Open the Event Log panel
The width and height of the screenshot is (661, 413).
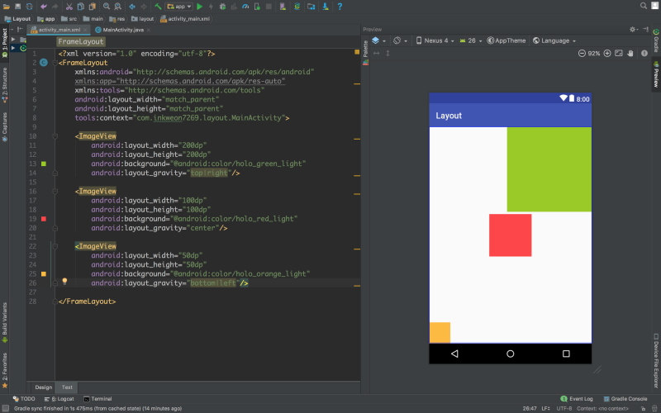tap(577, 398)
